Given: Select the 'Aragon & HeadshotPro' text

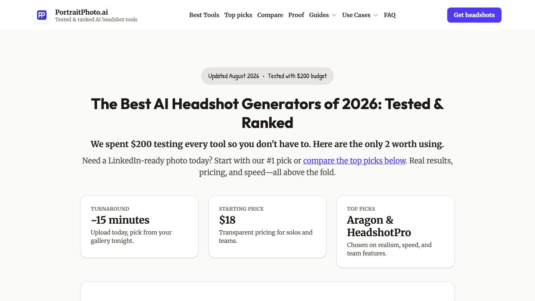Looking at the screenshot, I should pos(379,226).
